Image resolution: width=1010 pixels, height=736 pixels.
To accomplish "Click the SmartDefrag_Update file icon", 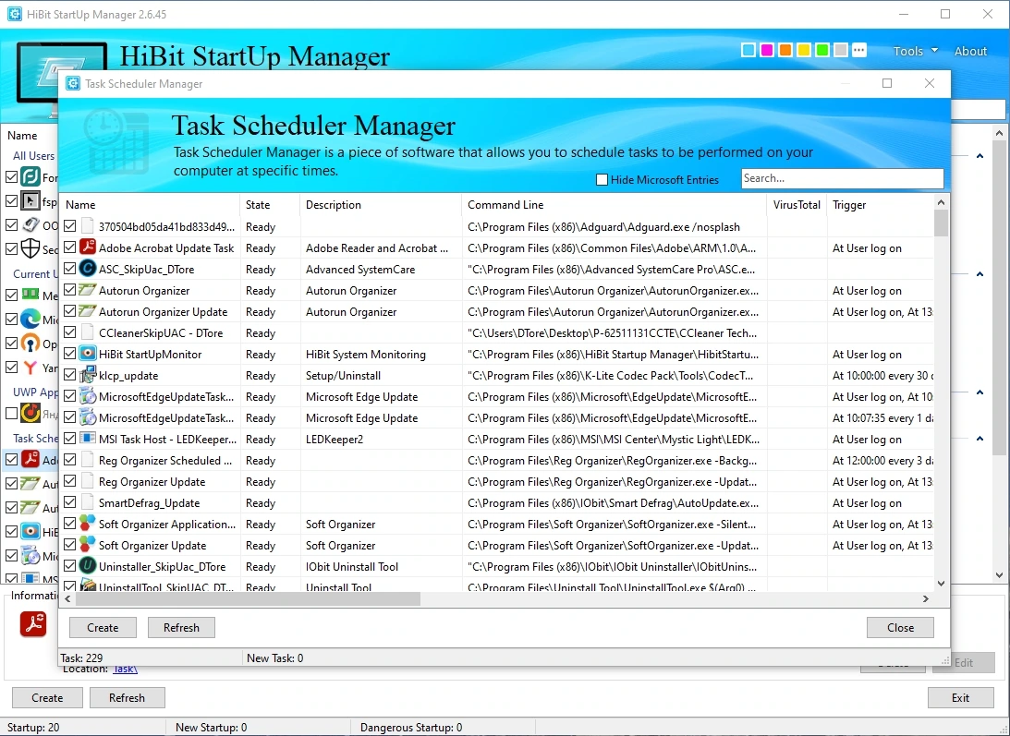I will pos(88,502).
